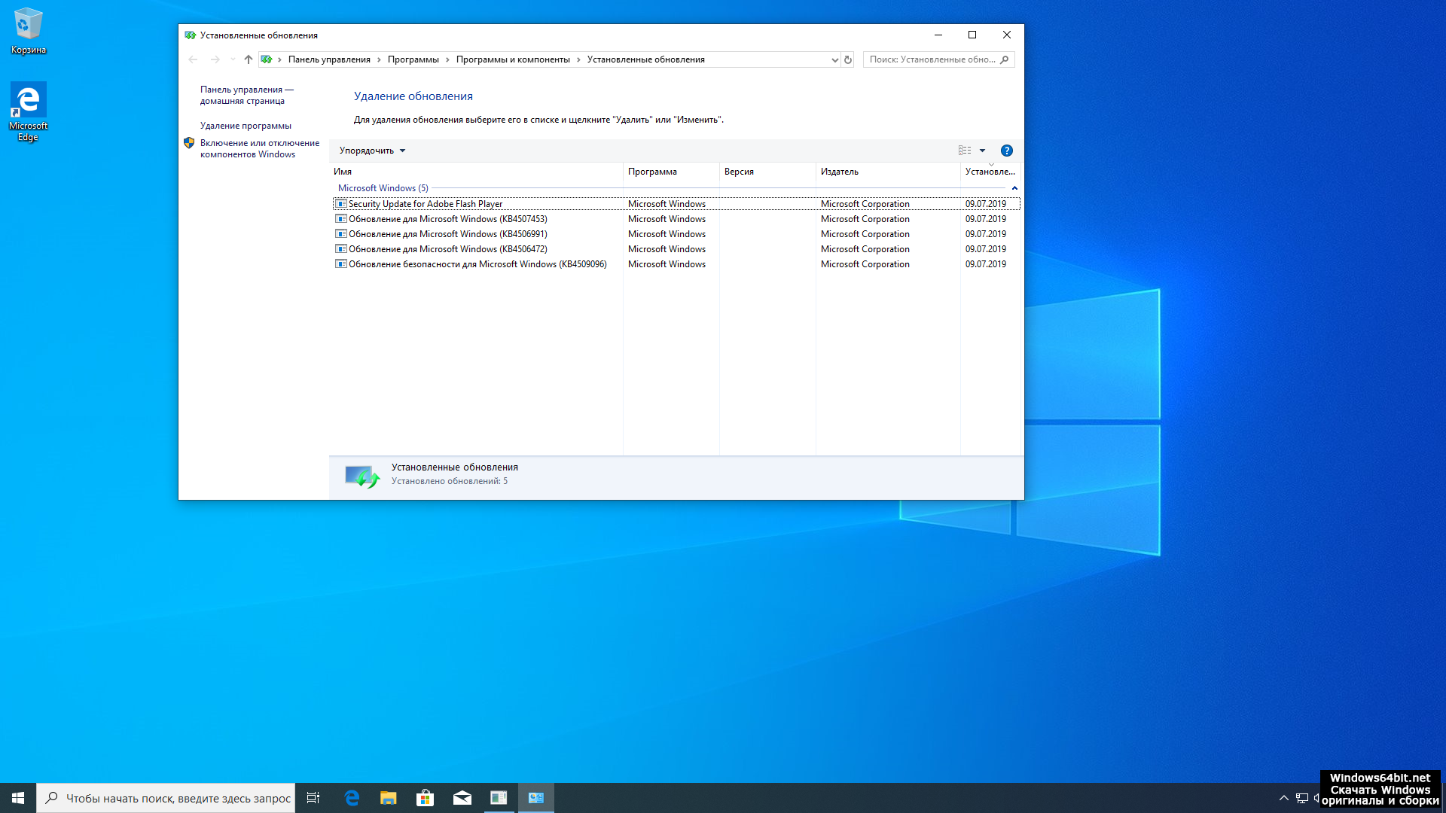
Task: Open File Explorer from taskbar
Action: (x=388, y=798)
